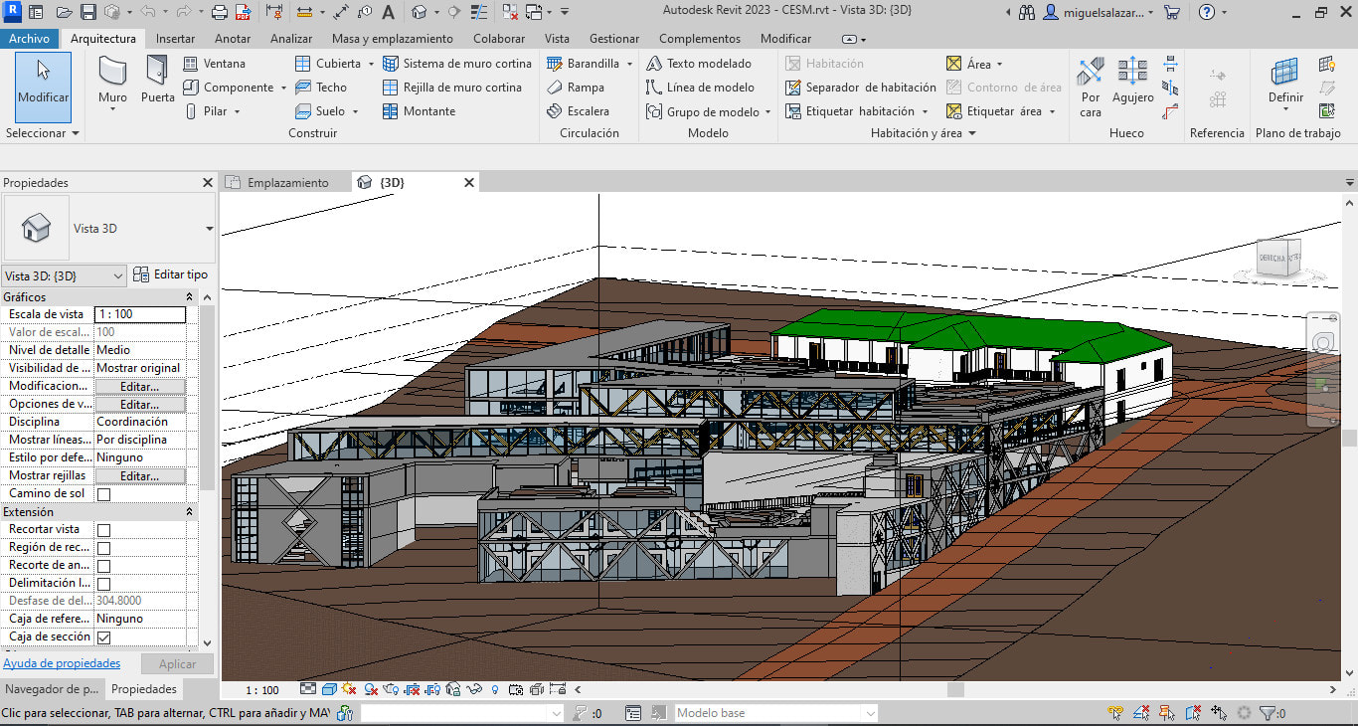This screenshot has width=1358, height=726.
Task: Close the {3D} view tab
Action: pyautogui.click(x=470, y=183)
